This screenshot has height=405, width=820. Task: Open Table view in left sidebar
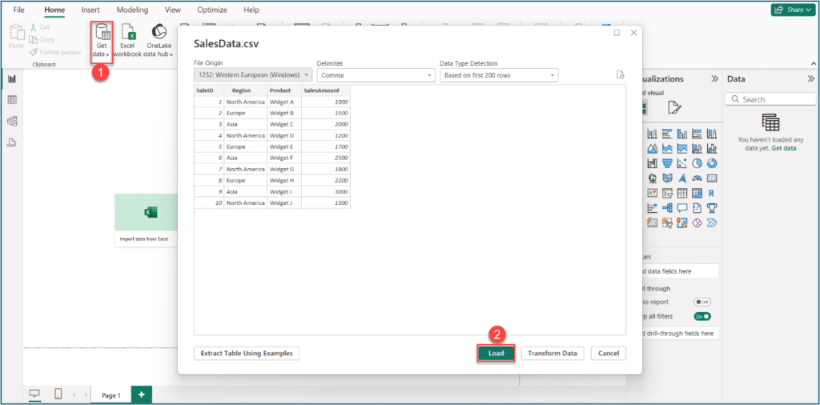coord(12,100)
